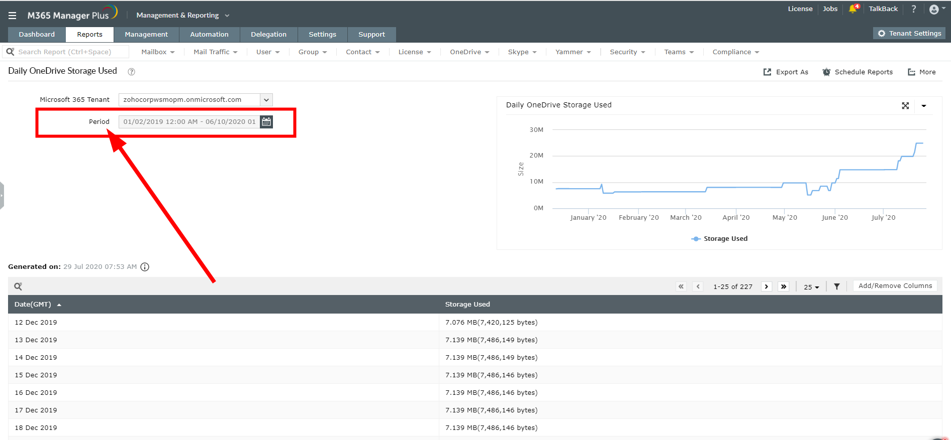Open the notifications bell

click(853, 9)
